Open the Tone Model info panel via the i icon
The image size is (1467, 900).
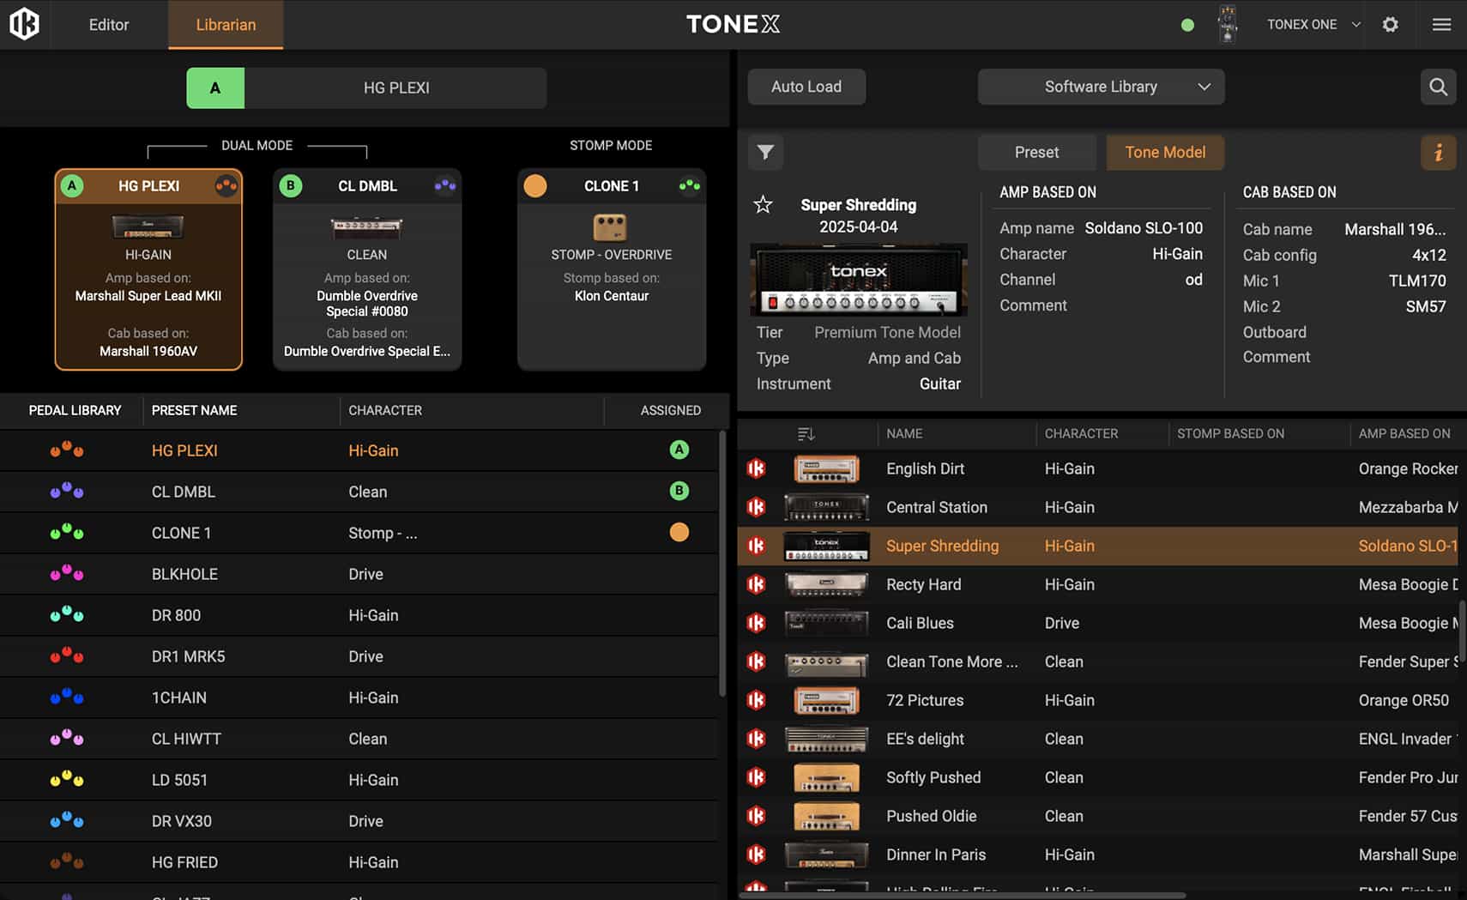(1439, 152)
